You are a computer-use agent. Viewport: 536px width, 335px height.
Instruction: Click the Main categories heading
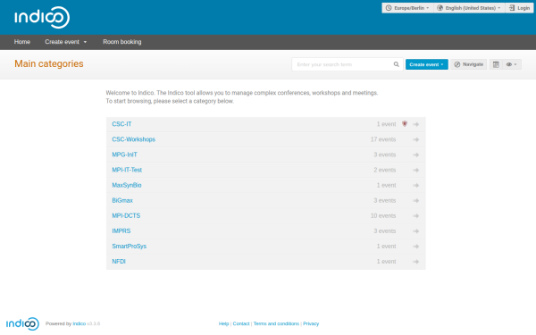(x=49, y=64)
